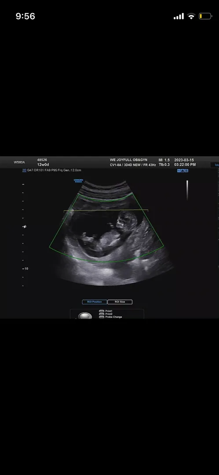219x475 pixels.
Task: Click the 12w0d gestational age label
Action: [x=43, y=164]
